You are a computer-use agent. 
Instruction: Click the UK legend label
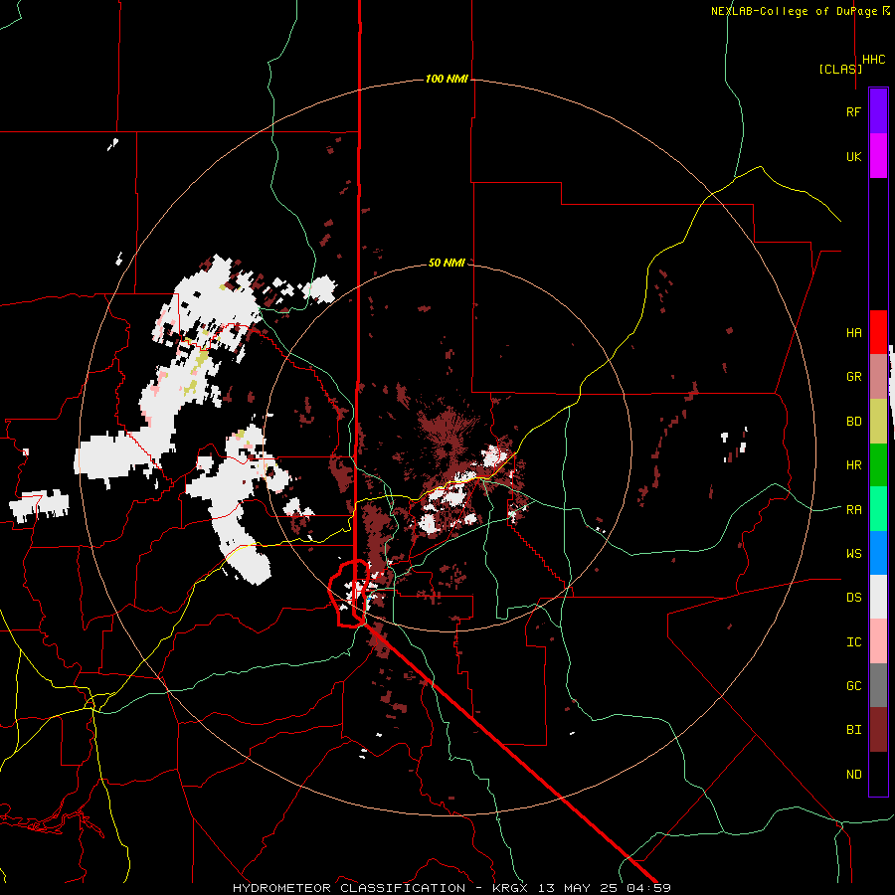pyautogui.click(x=853, y=156)
